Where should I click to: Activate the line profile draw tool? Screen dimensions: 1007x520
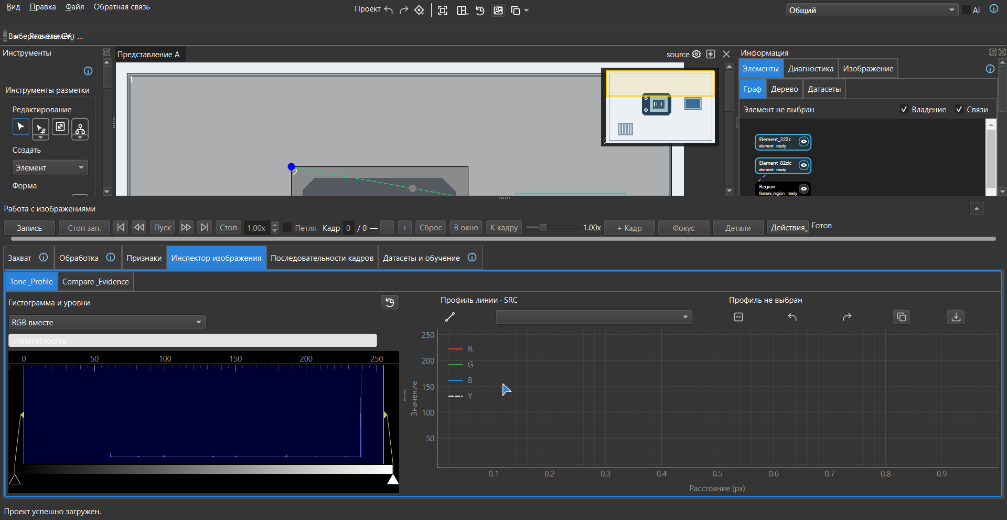450,317
